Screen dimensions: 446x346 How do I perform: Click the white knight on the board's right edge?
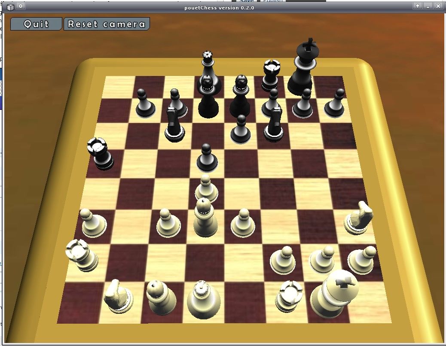point(359,218)
